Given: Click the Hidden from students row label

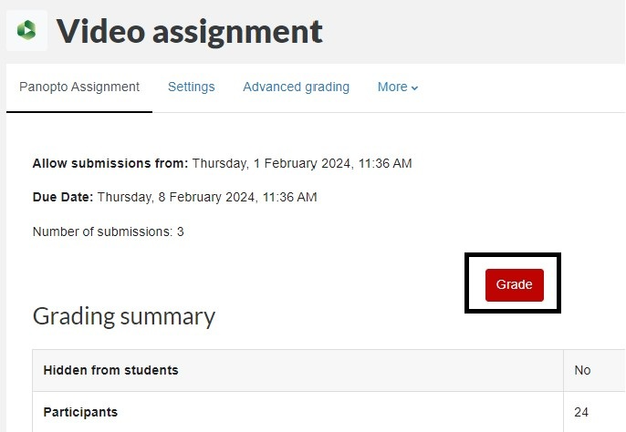Looking at the screenshot, I should [x=111, y=370].
